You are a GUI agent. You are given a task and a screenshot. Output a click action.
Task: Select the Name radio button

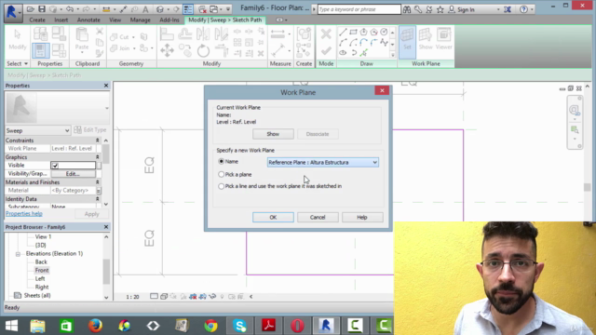(x=222, y=161)
